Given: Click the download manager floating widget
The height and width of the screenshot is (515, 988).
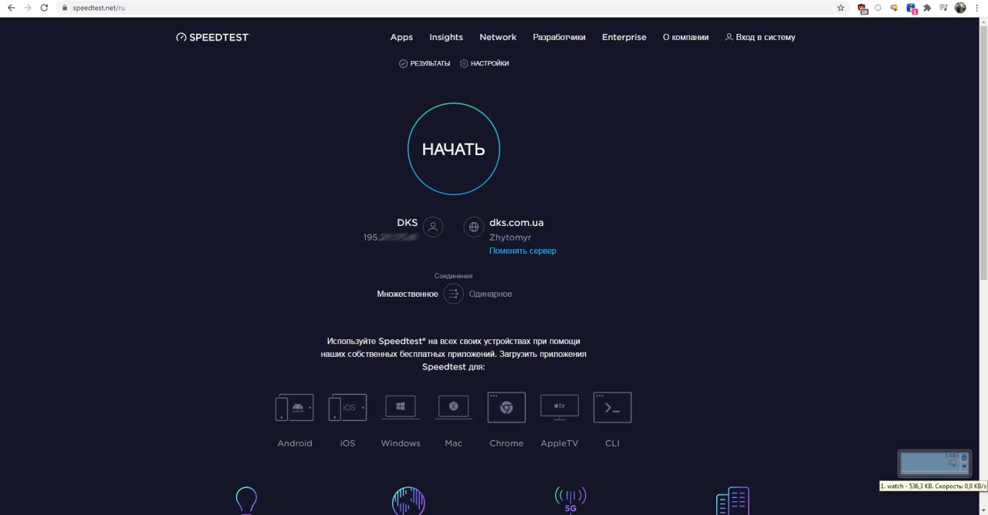Looking at the screenshot, I should coord(933,463).
